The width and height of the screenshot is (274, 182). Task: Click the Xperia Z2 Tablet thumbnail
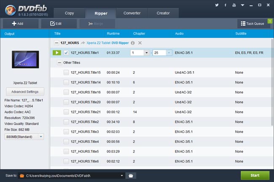tap(25, 59)
